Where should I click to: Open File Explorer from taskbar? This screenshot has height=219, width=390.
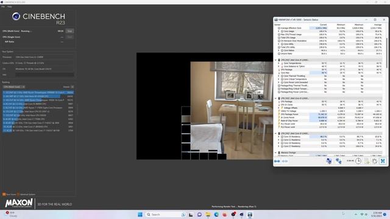point(208,214)
